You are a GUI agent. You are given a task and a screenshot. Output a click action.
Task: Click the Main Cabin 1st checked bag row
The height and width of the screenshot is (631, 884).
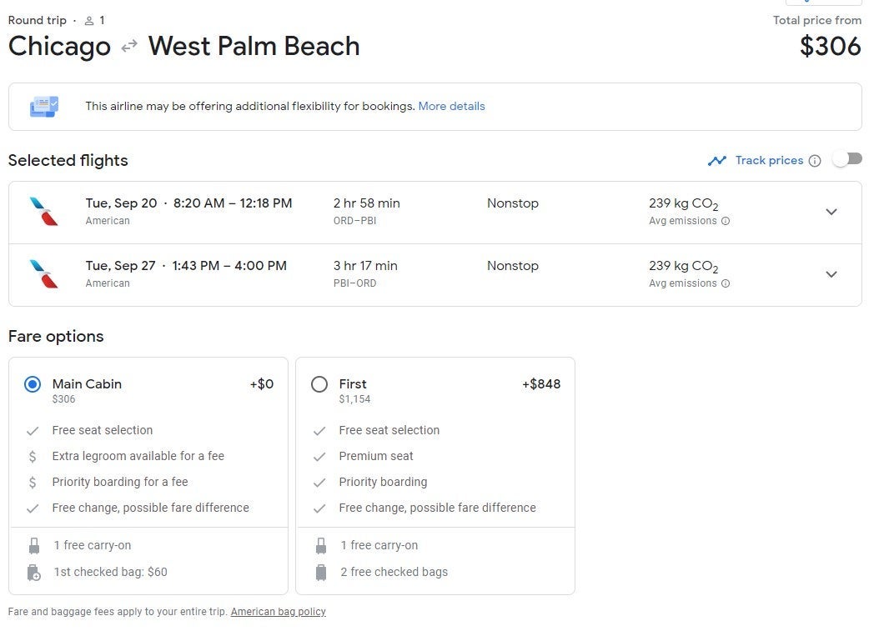point(110,572)
